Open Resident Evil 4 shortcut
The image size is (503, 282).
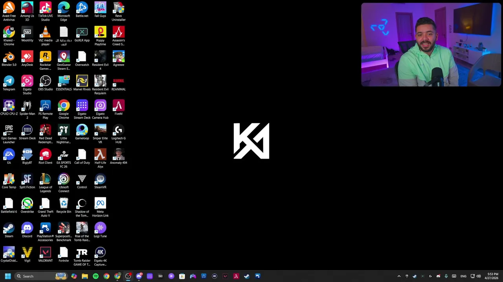coord(100,60)
